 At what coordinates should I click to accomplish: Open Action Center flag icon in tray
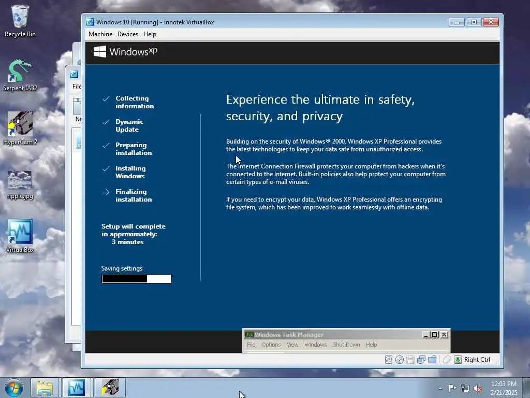pos(452,388)
